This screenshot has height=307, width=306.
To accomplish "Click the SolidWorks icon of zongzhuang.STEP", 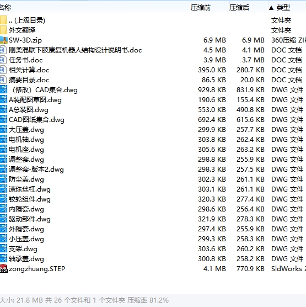I will 4,268.
